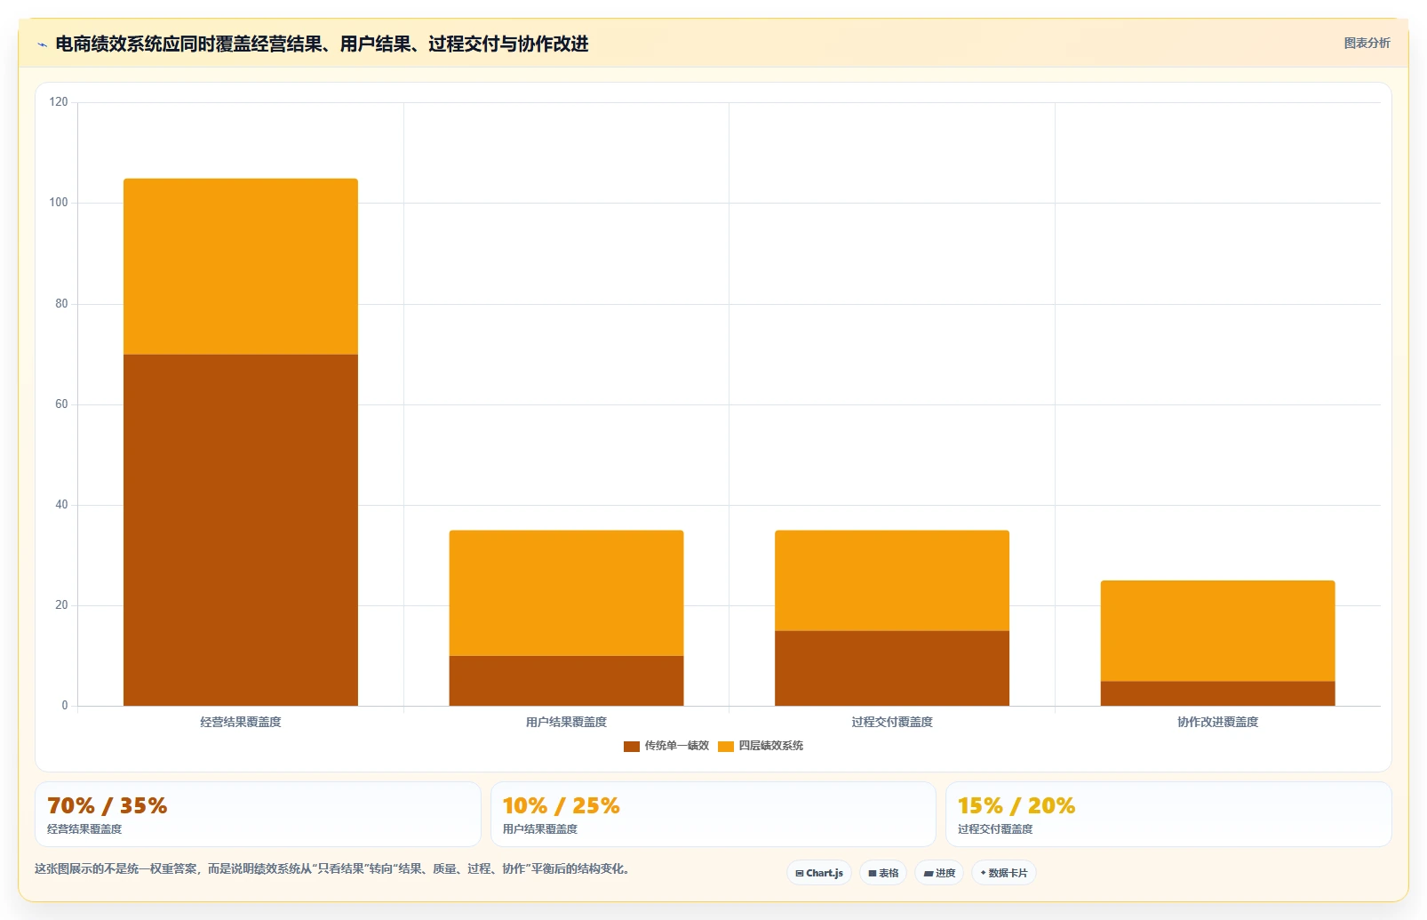The width and height of the screenshot is (1427, 920).
Task: Select the 进度 tag chip
Action: click(x=939, y=873)
